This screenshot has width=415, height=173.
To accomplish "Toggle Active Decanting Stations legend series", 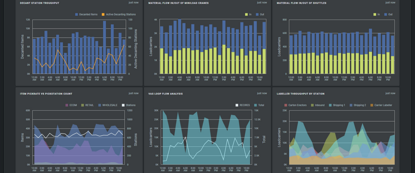I will click(x=115, y=15).
